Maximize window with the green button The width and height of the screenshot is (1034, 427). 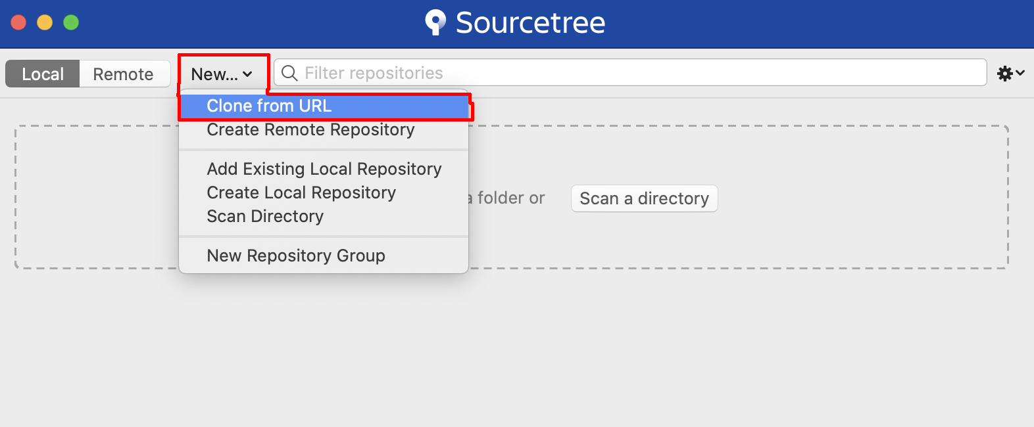tap(71, 22)
